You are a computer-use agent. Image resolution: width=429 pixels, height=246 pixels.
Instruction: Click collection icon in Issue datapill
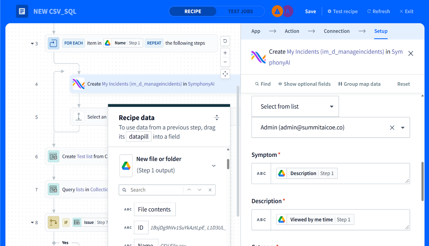pos(77,222)
